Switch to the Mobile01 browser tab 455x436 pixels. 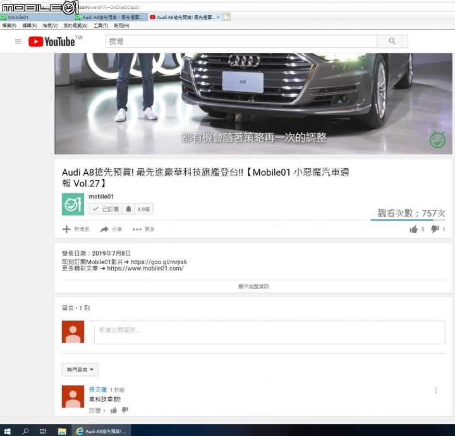coord(36,17)
